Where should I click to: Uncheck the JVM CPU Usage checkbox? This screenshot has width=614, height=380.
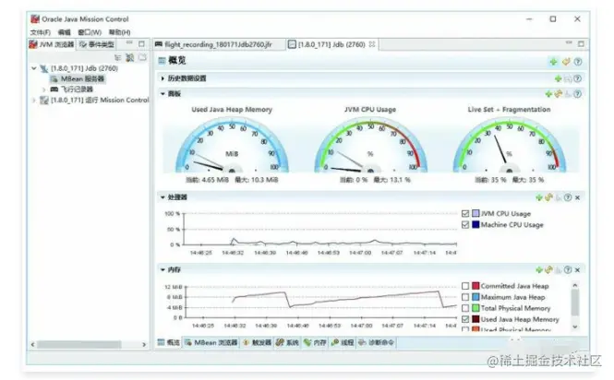click(x=465, y=214)
